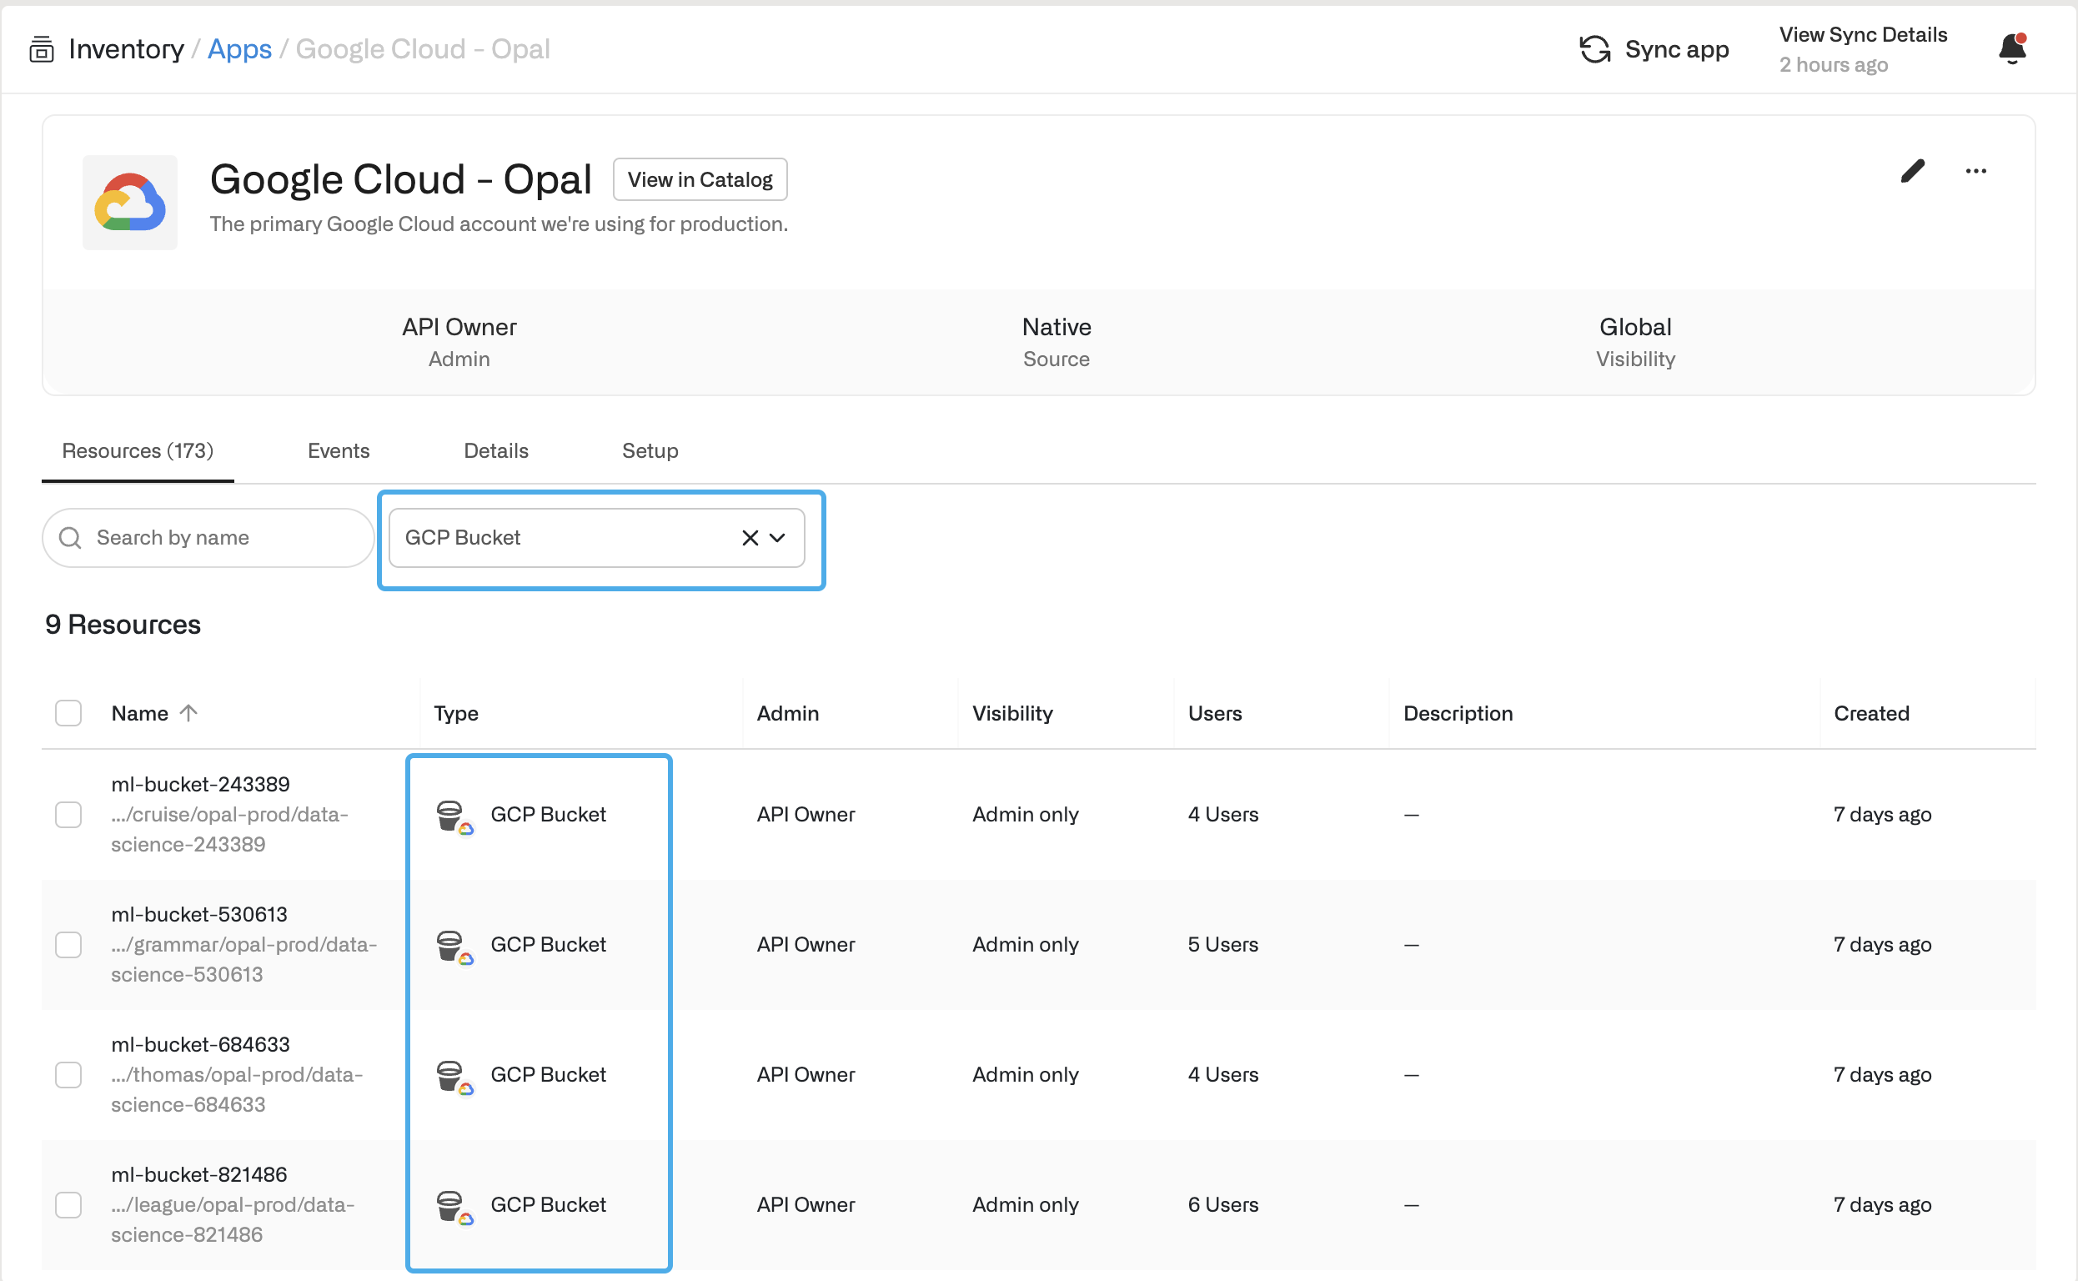Toggle the select-all checkbox in header
The image size is (2078, 1281).
[x=68, y=713]
